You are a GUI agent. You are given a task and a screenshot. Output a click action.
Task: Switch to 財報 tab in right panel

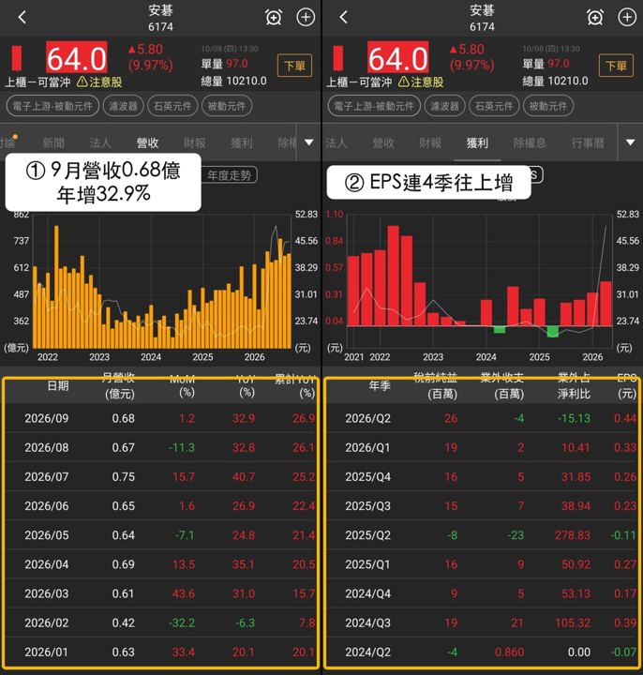[x=430, y=142]
